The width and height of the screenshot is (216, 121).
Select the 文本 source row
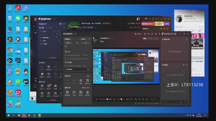(x=77, y=52)
